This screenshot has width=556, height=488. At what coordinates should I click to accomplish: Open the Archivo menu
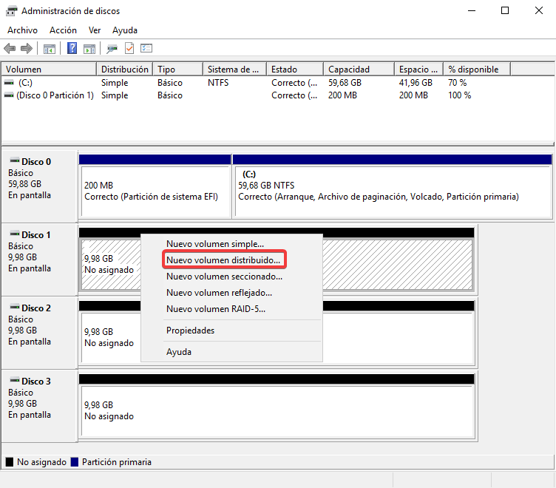click(x=22, y=30)
